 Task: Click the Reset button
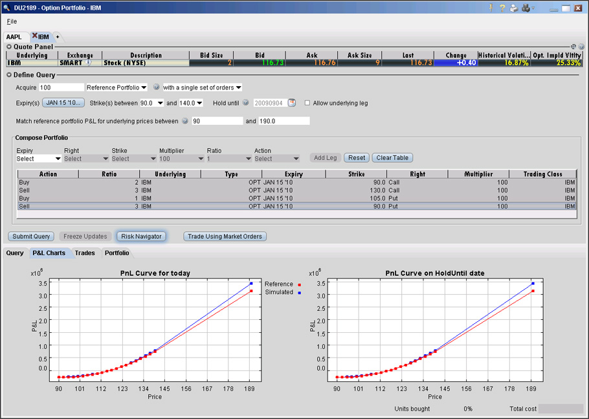pos(357,158)
